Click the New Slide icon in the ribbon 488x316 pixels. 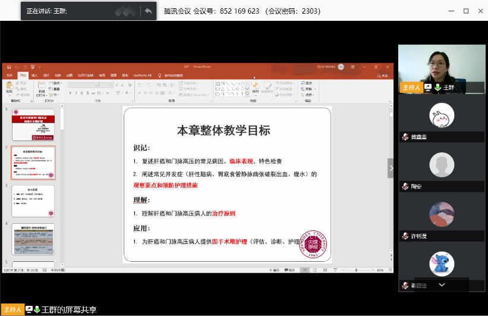pyautogui.click(x=42, y=87)
